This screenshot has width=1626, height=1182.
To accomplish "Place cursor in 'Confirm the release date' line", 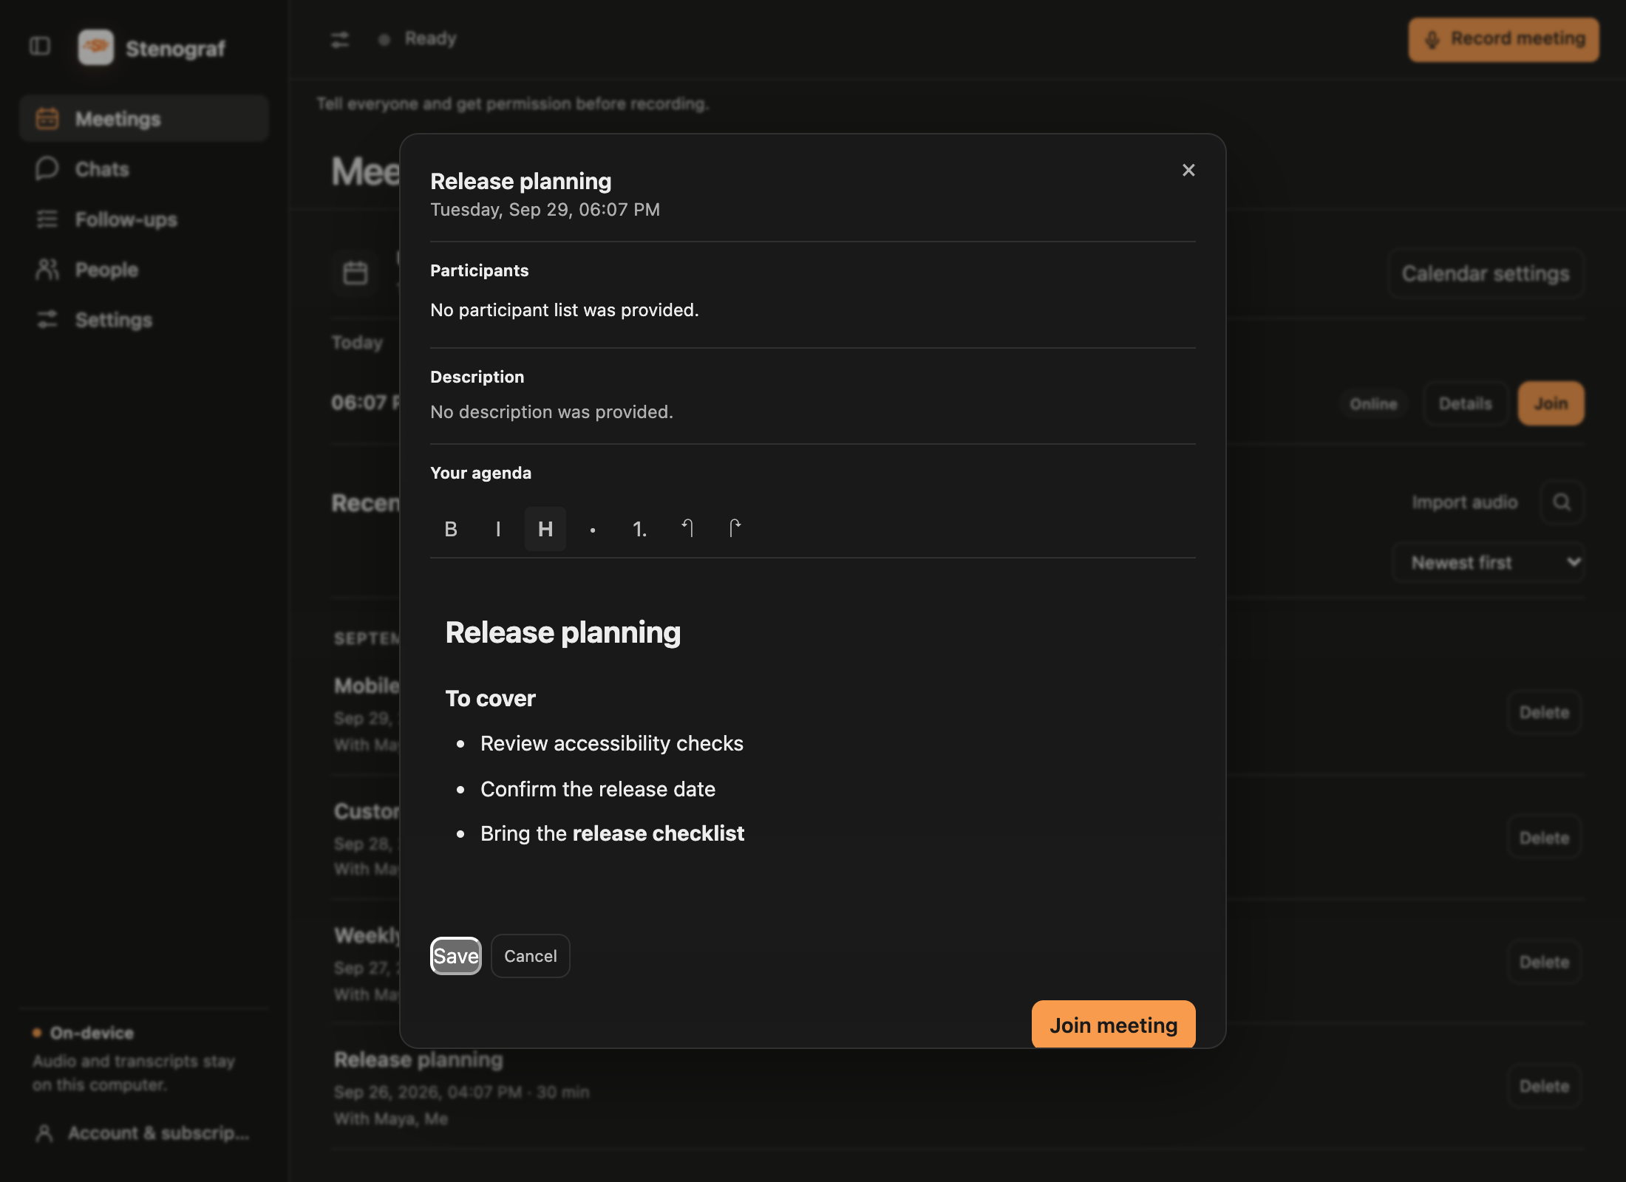I will [598, 789].
